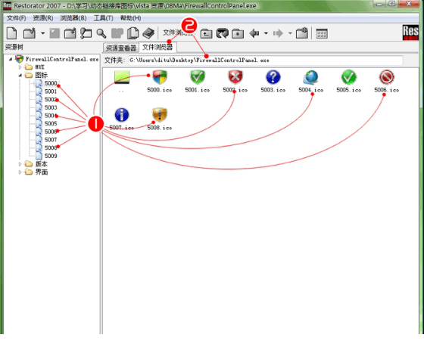
Task: Open the 浏览器(B) menu
Action: [x=73, y=18]
